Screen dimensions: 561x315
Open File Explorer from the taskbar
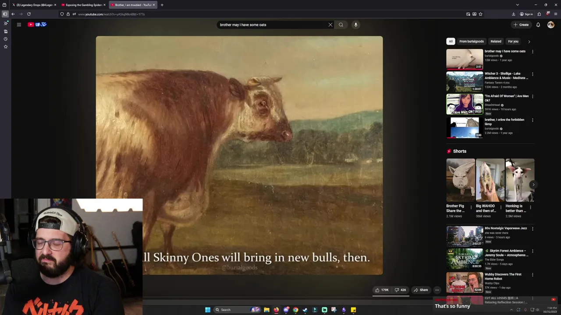pyautogui.click(x=266, y=310)
